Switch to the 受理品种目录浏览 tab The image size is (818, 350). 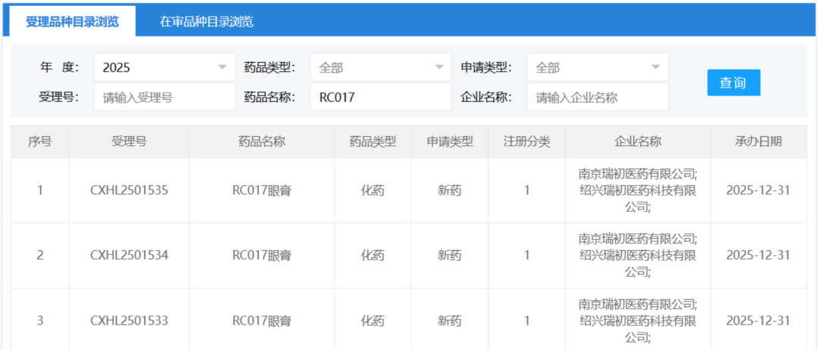72,21
